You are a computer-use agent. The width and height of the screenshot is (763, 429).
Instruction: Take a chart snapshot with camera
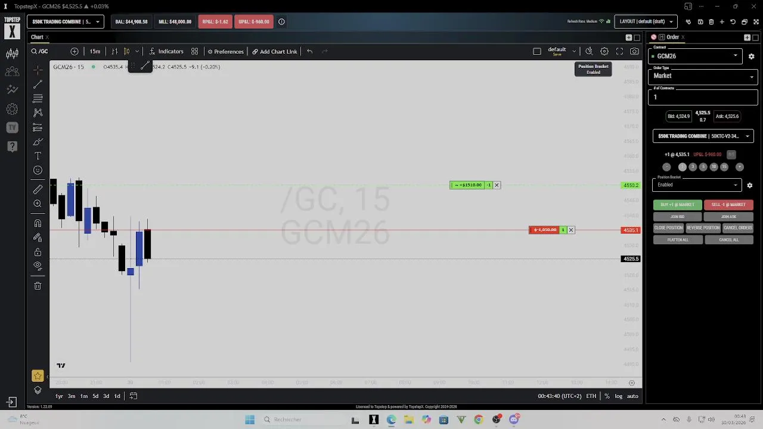tap(634, 51)
